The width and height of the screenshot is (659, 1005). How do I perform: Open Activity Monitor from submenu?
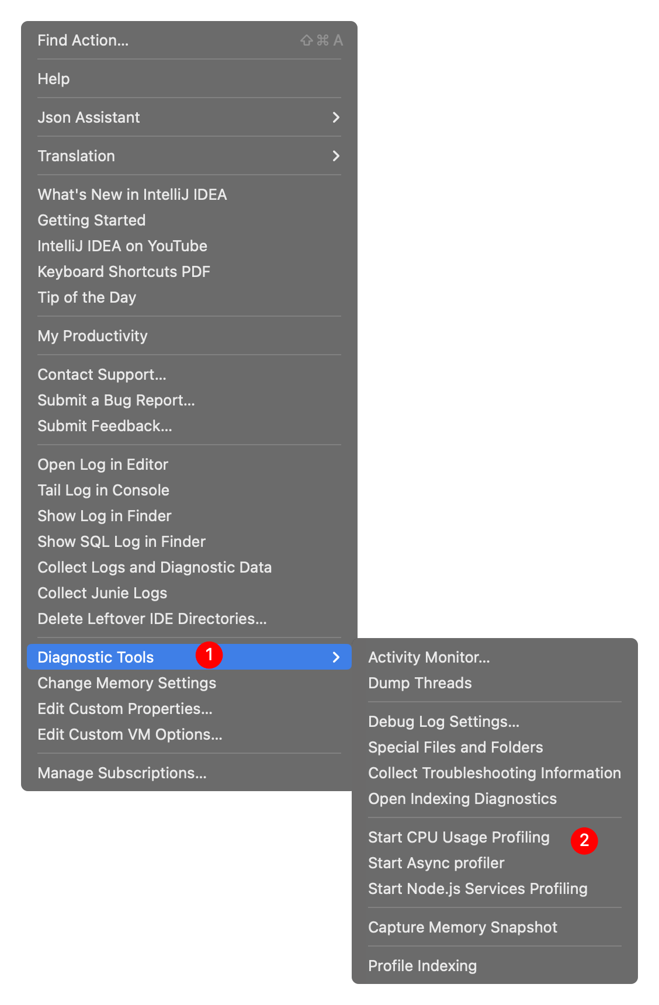[x=429, y=657]
